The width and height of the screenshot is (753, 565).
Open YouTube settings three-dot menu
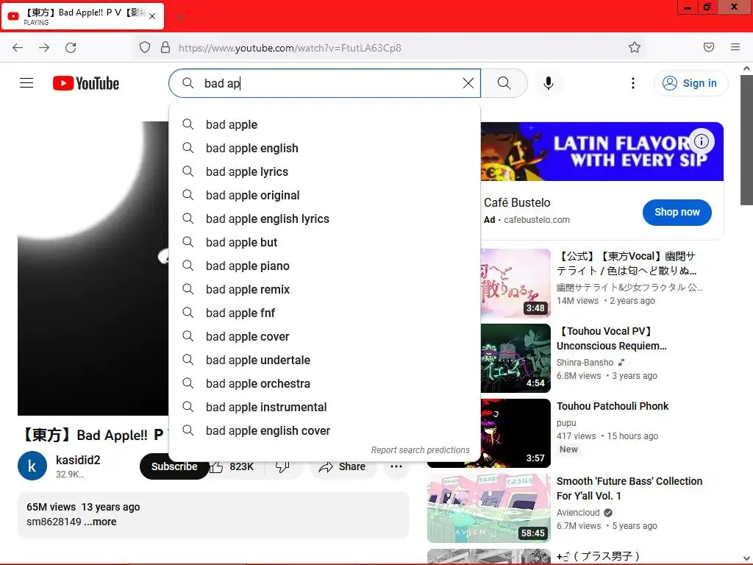coord(633,83)
